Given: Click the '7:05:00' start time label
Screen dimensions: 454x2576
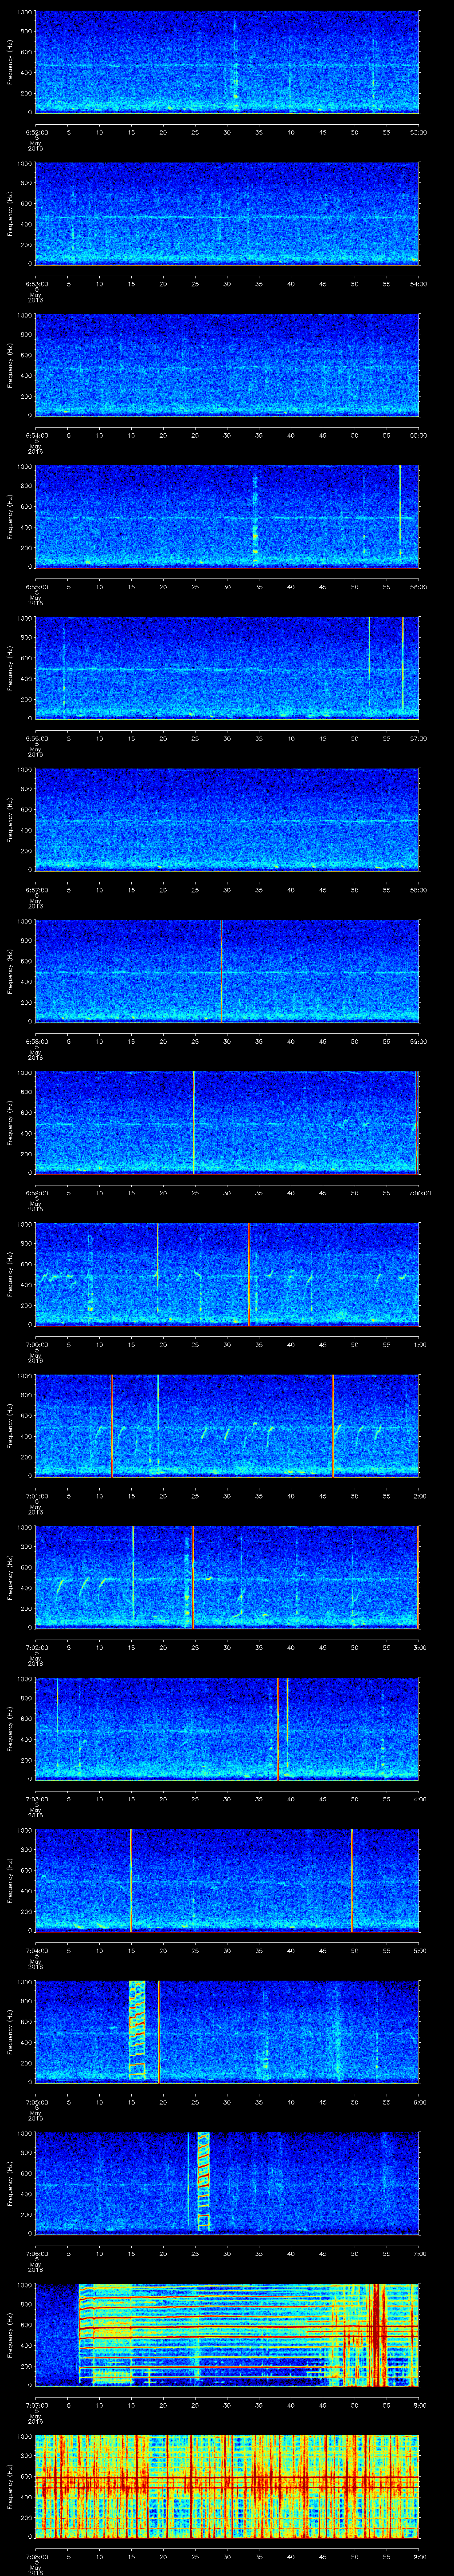Looking at the screenshot, I should (x=36, y=2102).
